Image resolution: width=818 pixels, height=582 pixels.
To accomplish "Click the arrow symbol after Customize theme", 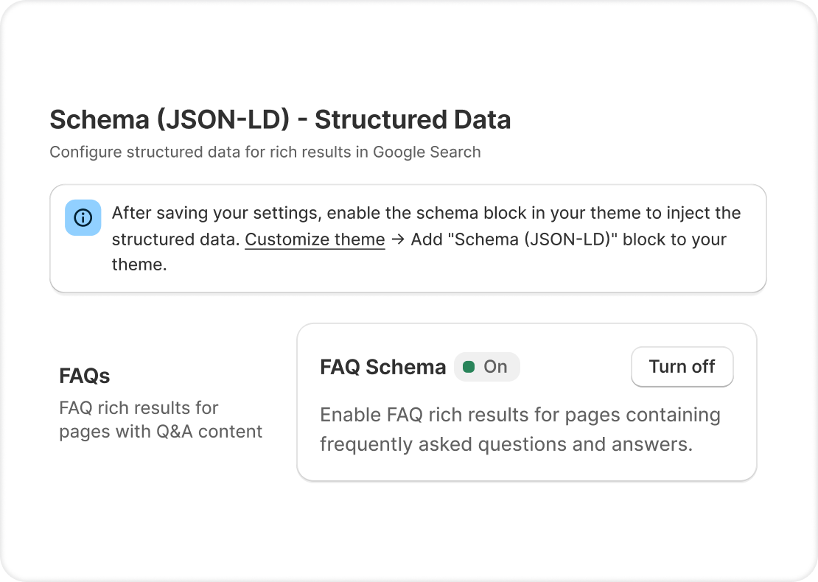I will pyautogui.click(x=398, y=239).
